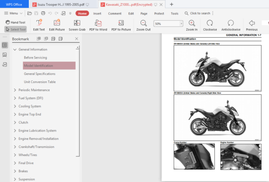The width and height of the screenshot is (269, 182).
Task: Rotate page Anticlockwise
Action: tap(231, 25)
